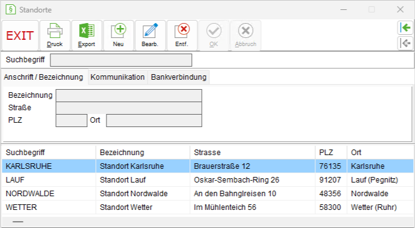Screen dimensions: 415x228
Task: Click the Brauerstraße 12 cell
Action: click(252, 166)
